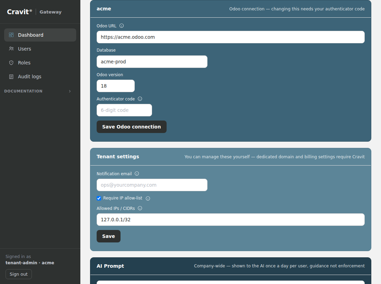This screenshot has height=284, width=381.
Task: Click the info icon beside Allowed IPs / CIDRs
Action: pos(140,208)
